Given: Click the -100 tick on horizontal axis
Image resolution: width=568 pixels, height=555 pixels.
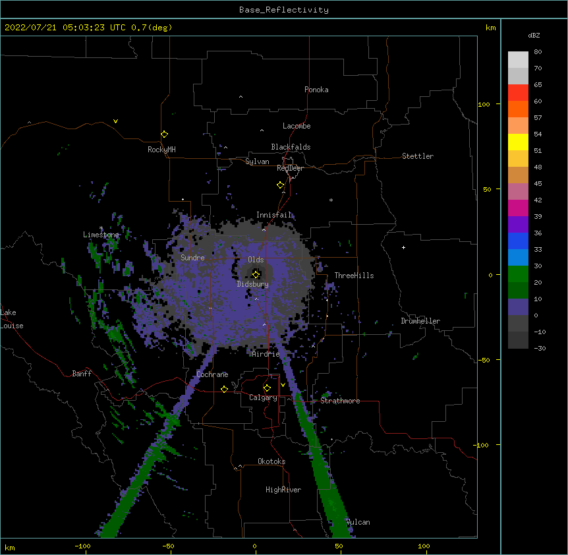Looking at the screenshot, I should [83, 546].
